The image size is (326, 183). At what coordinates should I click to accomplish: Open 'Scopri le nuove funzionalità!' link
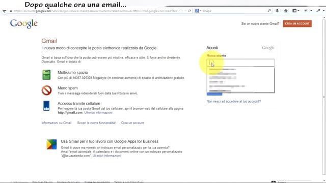coord(96,123)
